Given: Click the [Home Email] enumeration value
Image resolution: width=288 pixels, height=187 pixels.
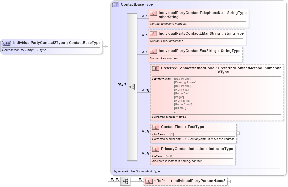Looking at the screenshot, I should click(183, 105).
